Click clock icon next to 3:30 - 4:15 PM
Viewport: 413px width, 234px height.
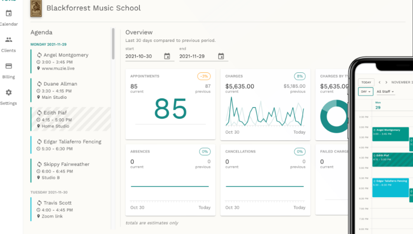point(38,91)
